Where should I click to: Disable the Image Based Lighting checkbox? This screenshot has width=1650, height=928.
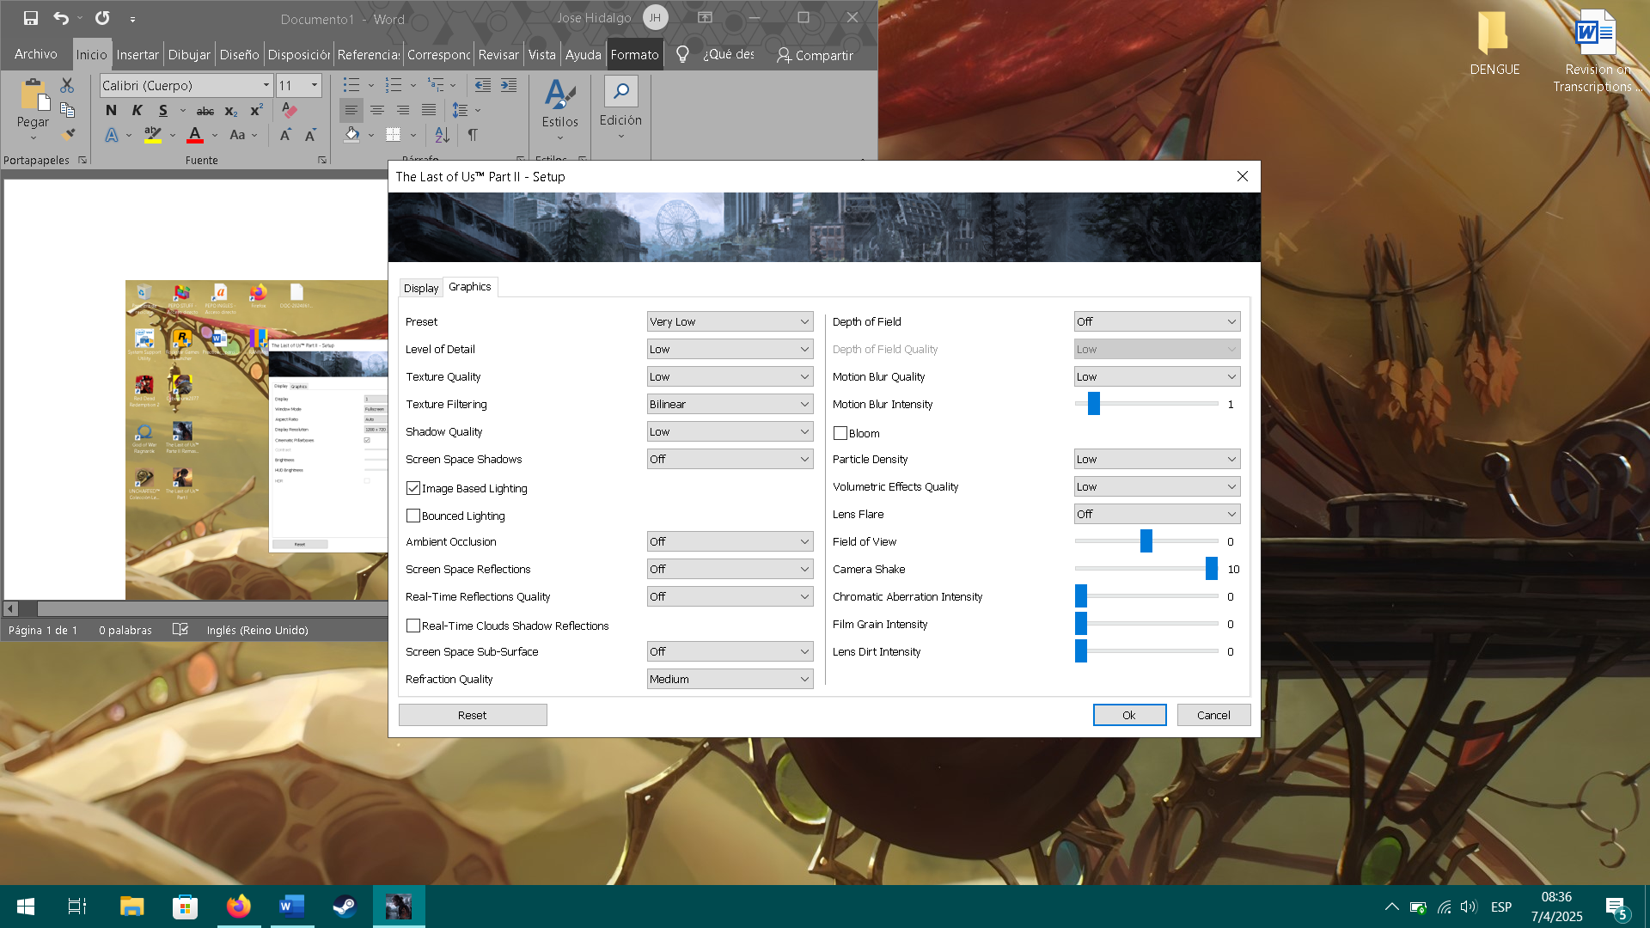pyautogui.click(x=413, y=488)
